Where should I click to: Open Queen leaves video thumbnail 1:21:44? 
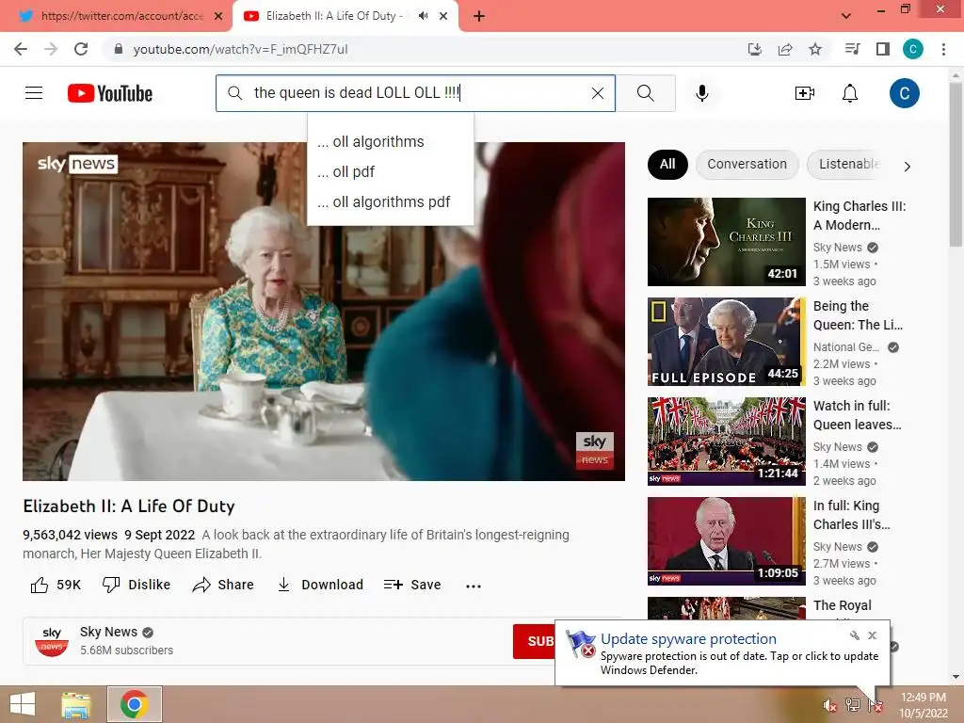click(x=726, y=442)
